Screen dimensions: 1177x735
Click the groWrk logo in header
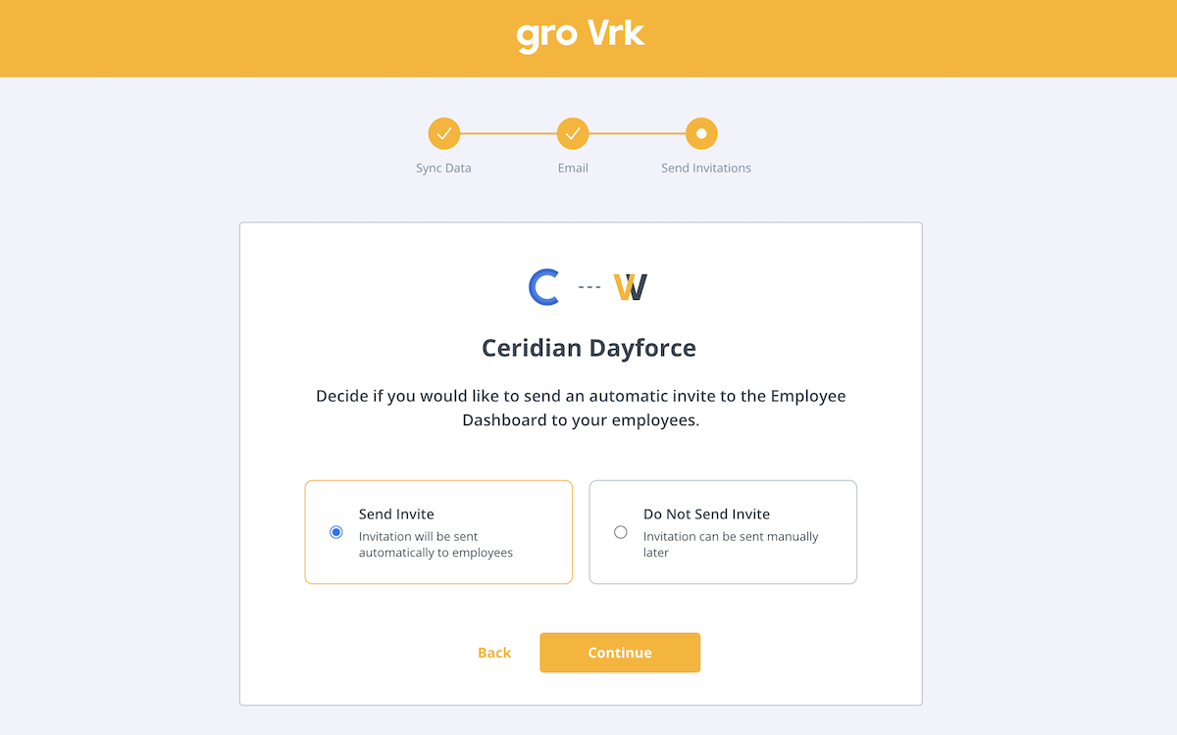click(x=580, y=35)
